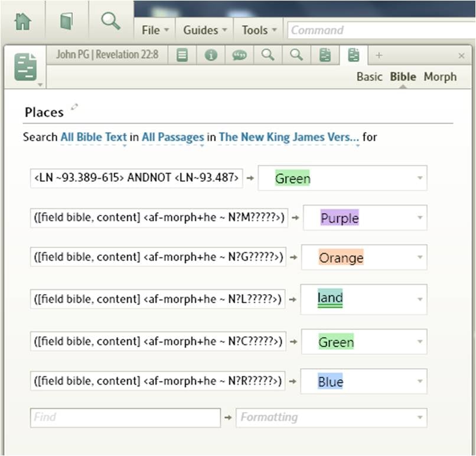The height and width of the screenshot is (456, 476).
Task: Click the Purple highlight sample
Action: point(340,218)
